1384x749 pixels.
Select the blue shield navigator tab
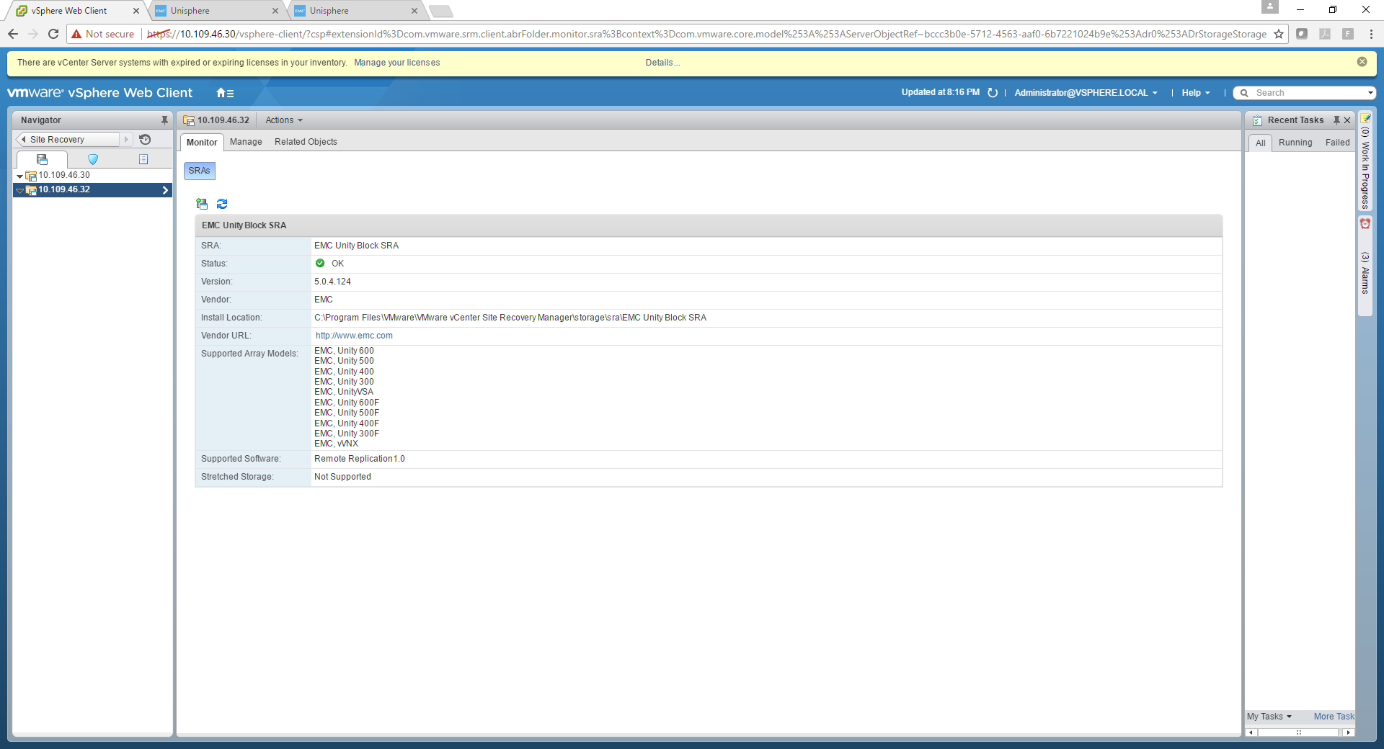(x=93, y=159)
